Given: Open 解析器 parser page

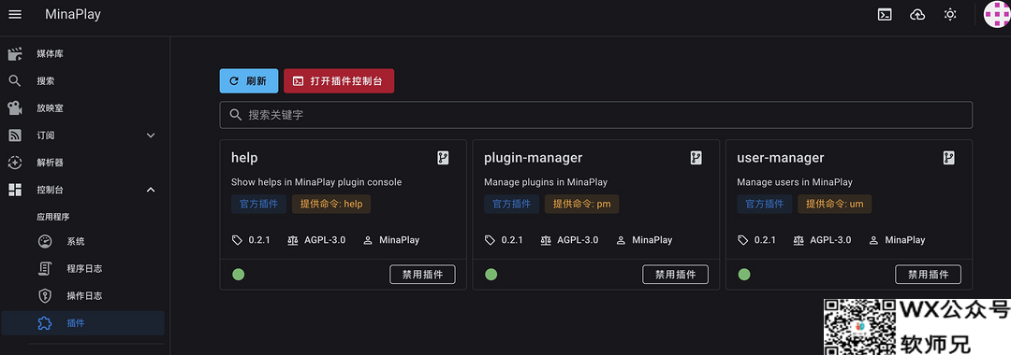Looking at the screenshot, I should coord(82,163).
